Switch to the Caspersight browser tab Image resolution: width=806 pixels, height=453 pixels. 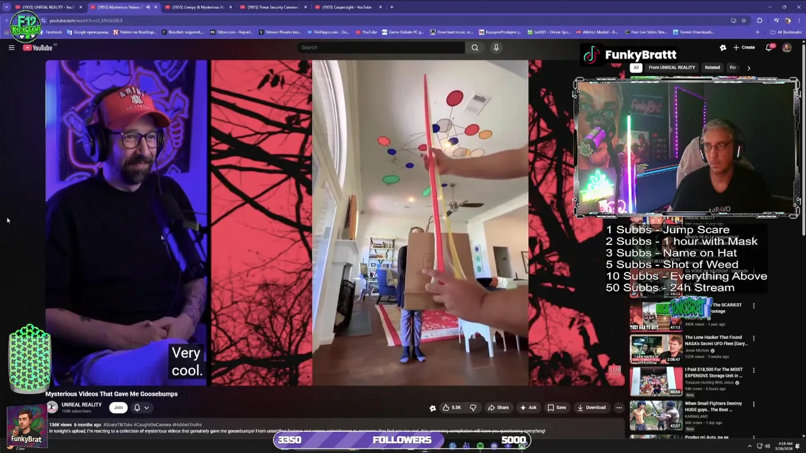point(348,7)
